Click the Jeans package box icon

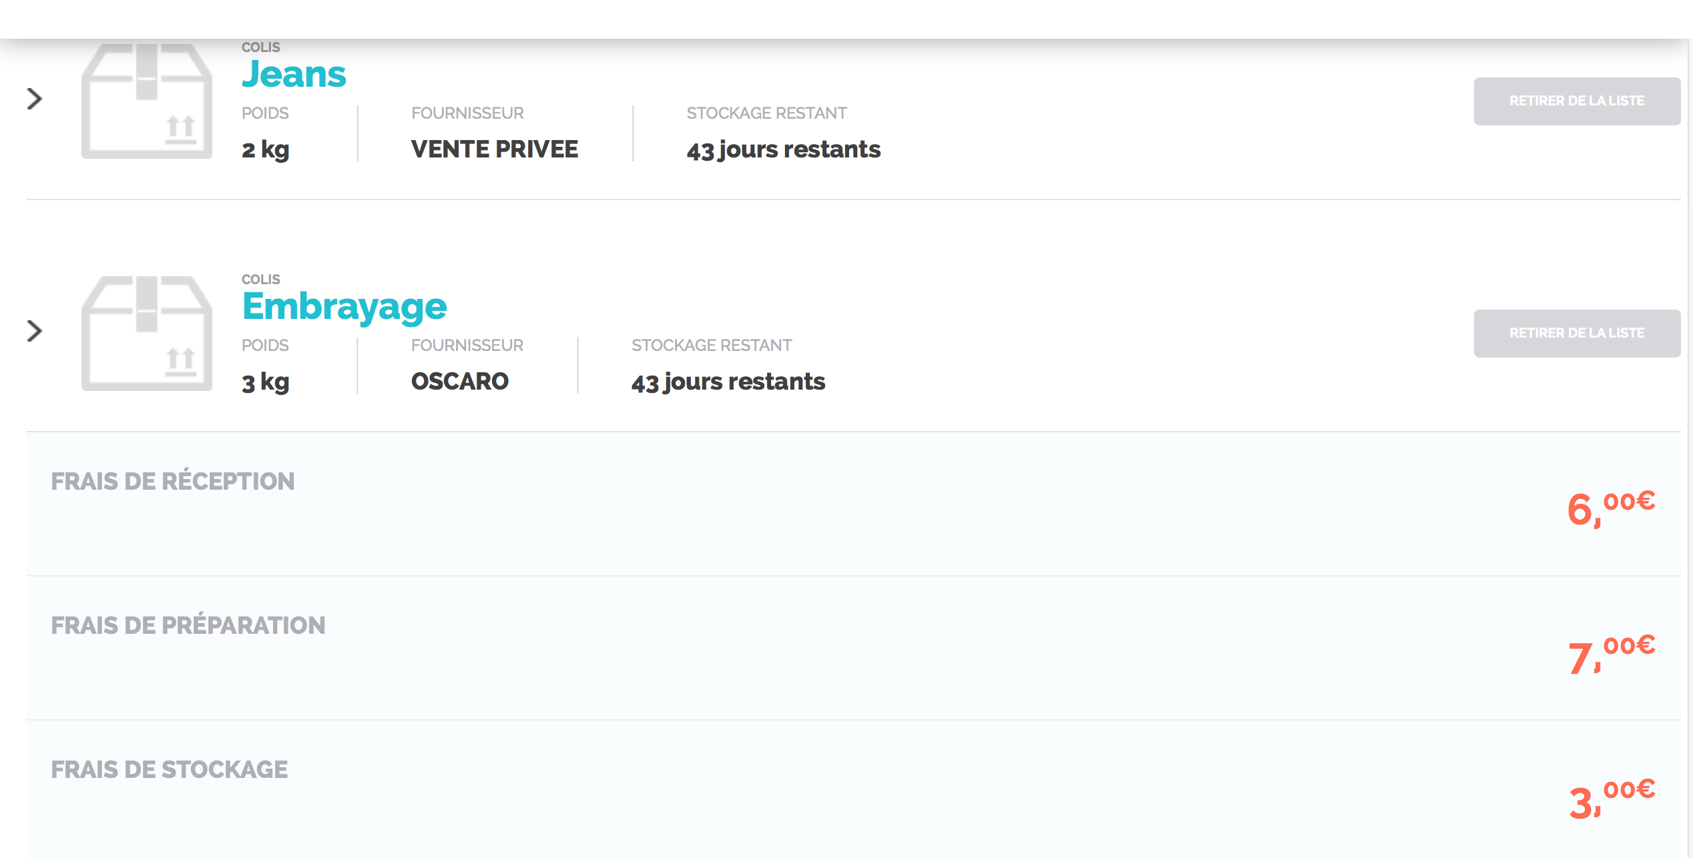pyautogui.click(x=147, y=101)
